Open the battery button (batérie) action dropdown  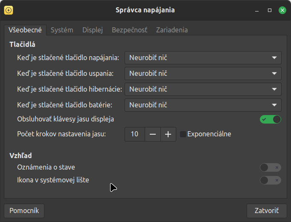[x=203, y=105]
